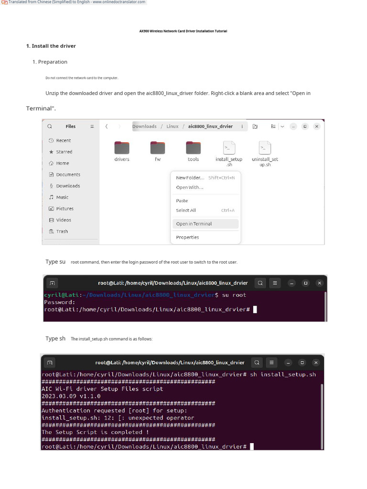The image size is (367, 489).
Task: Click the translator icon at page top
Action: point(5,2)
